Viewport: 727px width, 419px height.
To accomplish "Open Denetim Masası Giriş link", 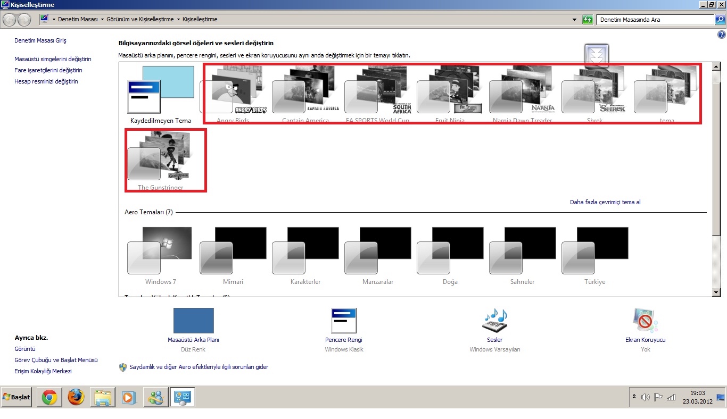I will pyautogui.click(x=40, y=40).
